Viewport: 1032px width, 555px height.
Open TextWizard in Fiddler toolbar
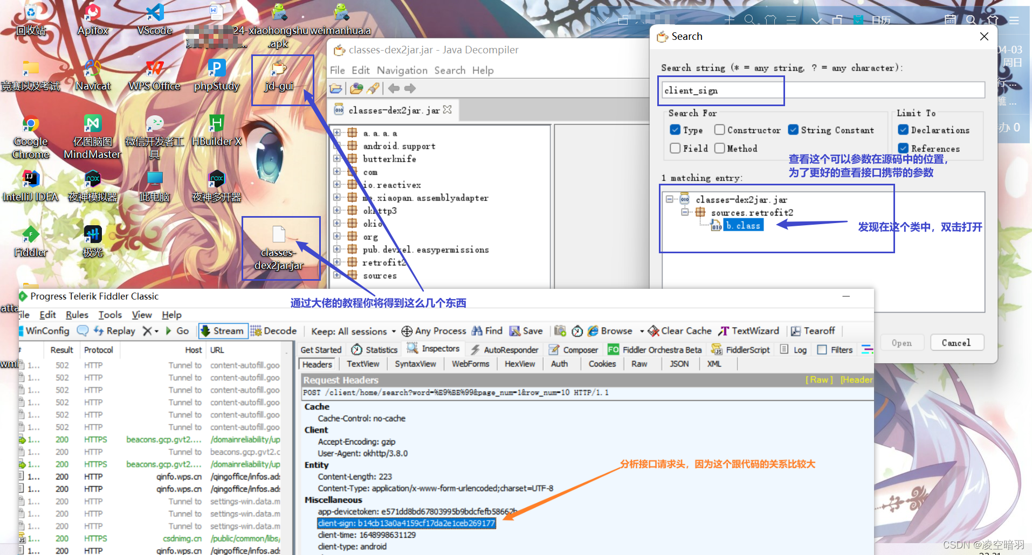[x=749, y=331]
